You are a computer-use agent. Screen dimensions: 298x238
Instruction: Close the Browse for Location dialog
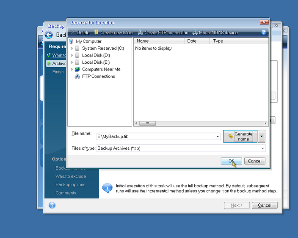click(x=264, y=22)
